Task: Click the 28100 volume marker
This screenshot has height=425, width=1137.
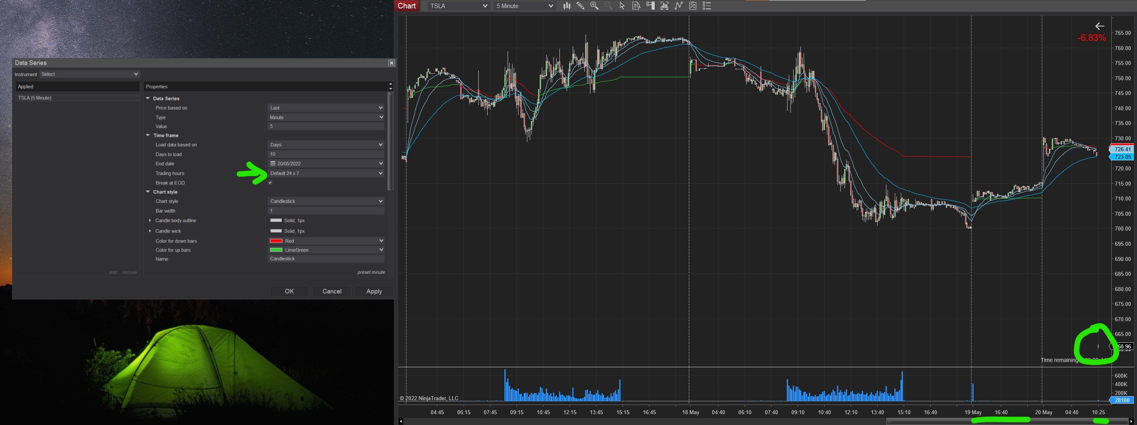Action: [1122, 400]
